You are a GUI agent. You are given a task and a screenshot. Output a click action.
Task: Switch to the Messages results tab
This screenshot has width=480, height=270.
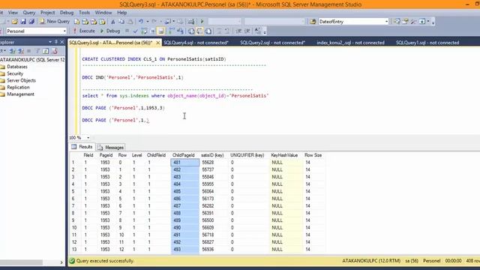[111, 148]
